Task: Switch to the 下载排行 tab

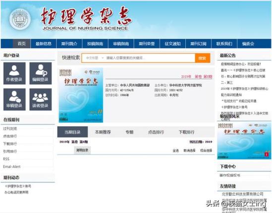Action: 186,132
